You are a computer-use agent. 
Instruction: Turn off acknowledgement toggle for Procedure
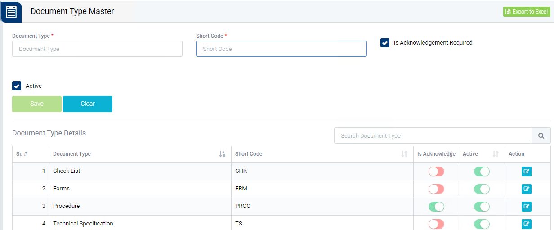(436, 207)
